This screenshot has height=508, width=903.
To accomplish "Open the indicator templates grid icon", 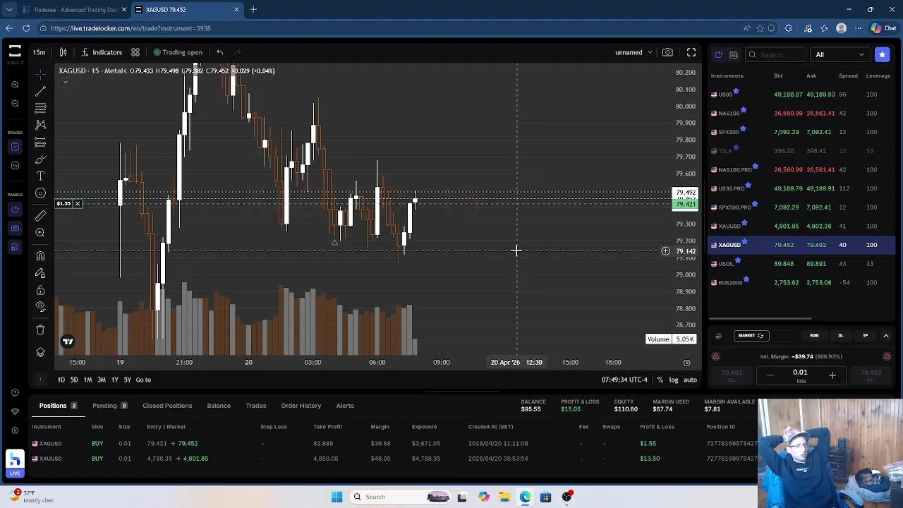I will pyautogui.click(x=135, y=52).
